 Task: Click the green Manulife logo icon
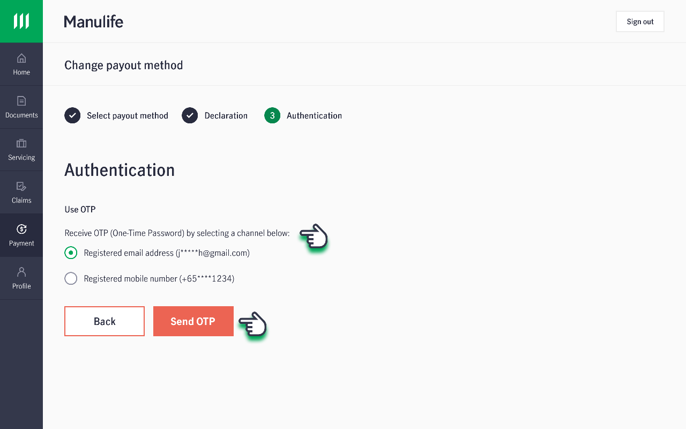click(x=21, y=21)
